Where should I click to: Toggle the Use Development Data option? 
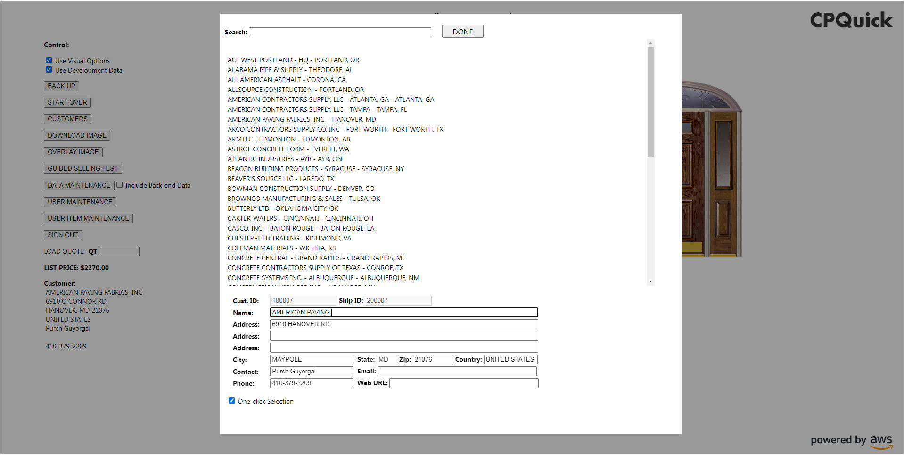coord(49,69)
